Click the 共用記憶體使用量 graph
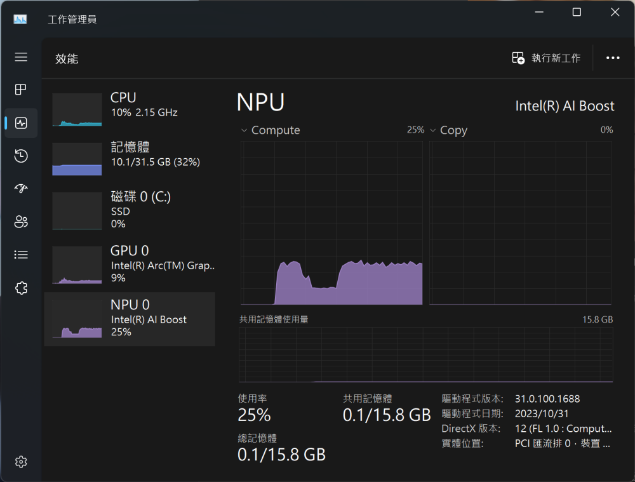The width and height of the screenshot is (635, 482). point(425,354)
